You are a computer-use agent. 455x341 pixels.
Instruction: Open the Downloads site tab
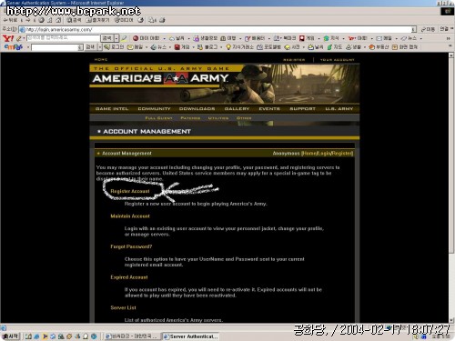[x=197, y=109]
